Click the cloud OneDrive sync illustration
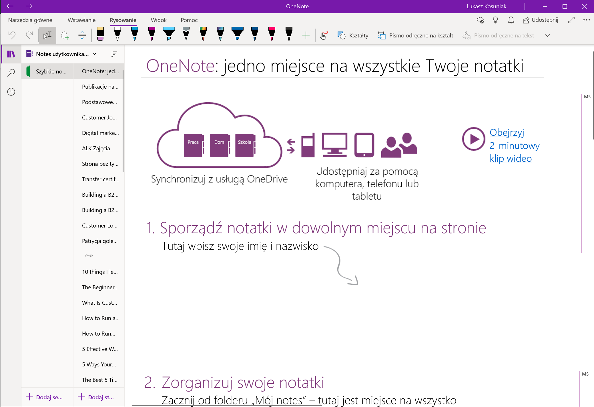Screen dimensions: 594x407 pyautogui.click(x=219, y=135)
